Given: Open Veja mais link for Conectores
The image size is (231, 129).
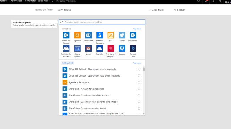Looking at the screenshot, I should (x=137, y=29).
